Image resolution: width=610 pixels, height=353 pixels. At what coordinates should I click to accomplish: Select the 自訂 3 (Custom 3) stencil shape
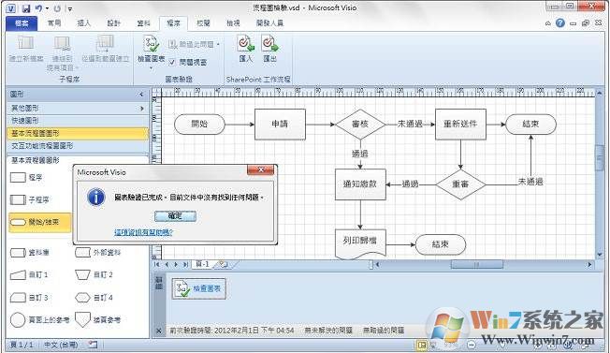(x=29, y=298)
